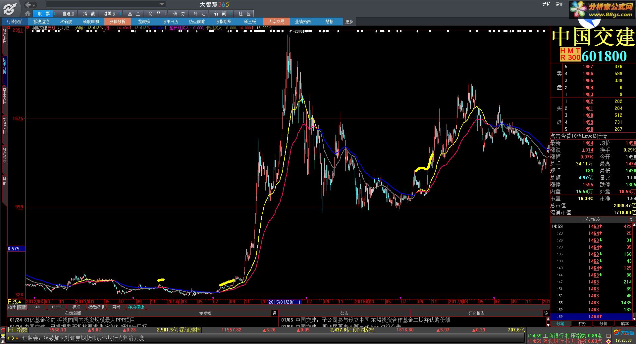Image resolution: width=636 pixels, height=344 pixels.
Task: Open the 新闻 dotted submenu handle
Action: (x=231, y=14)
